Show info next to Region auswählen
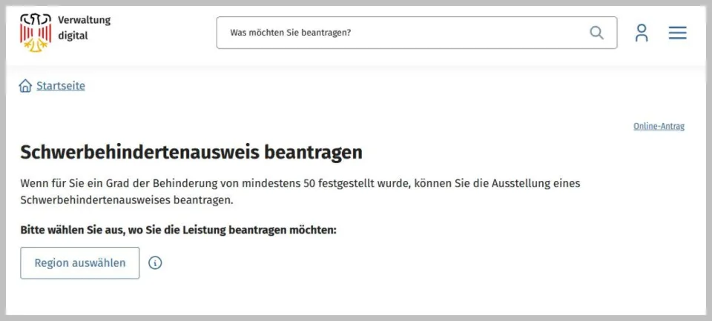The width and height of the screenshot is (712, 321). pyautogui.click(x=155, y=263)
